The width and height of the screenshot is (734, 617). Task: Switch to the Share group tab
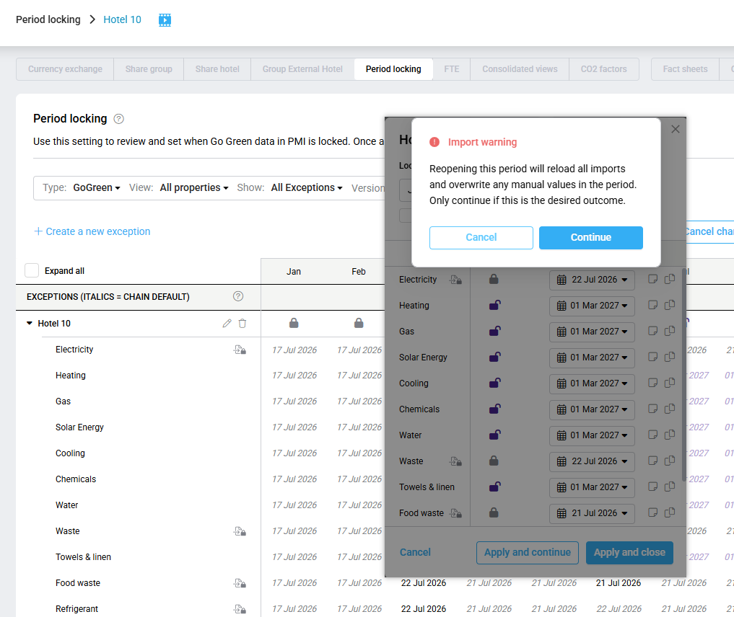[x=149, y=69]
